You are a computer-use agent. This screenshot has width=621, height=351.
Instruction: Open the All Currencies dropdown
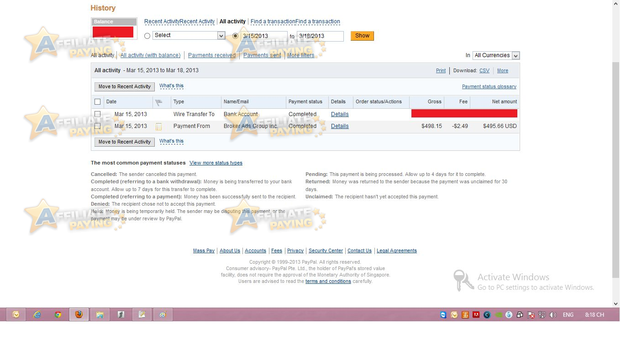[x=496, y=55]
